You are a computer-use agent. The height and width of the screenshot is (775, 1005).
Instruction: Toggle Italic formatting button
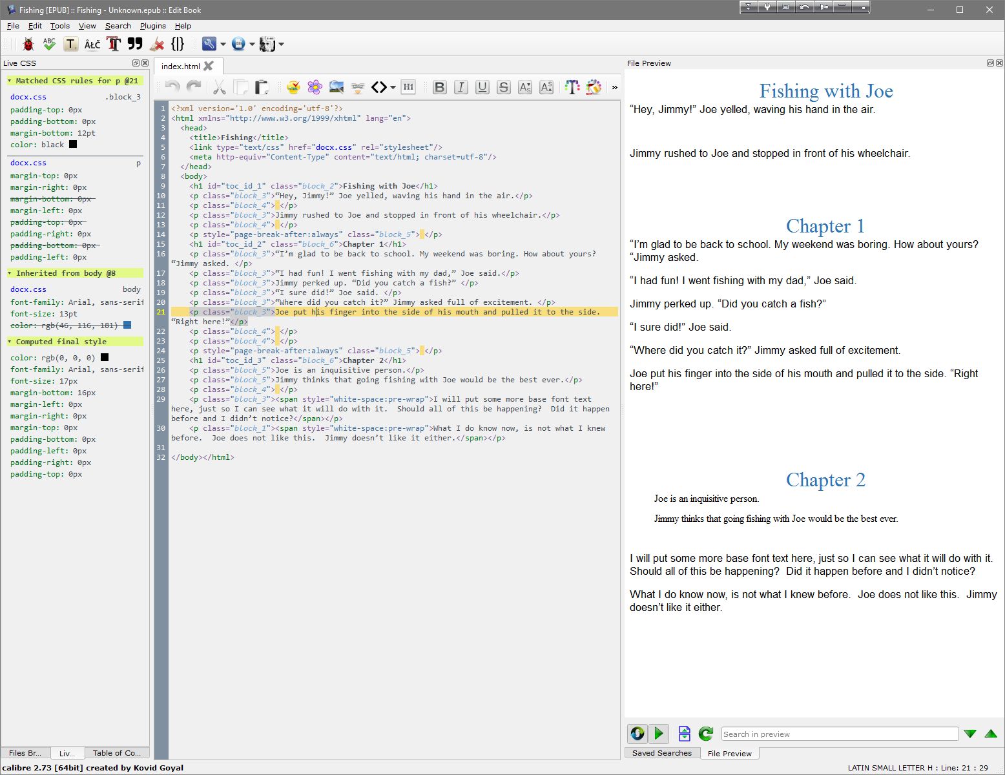point(461,87)
